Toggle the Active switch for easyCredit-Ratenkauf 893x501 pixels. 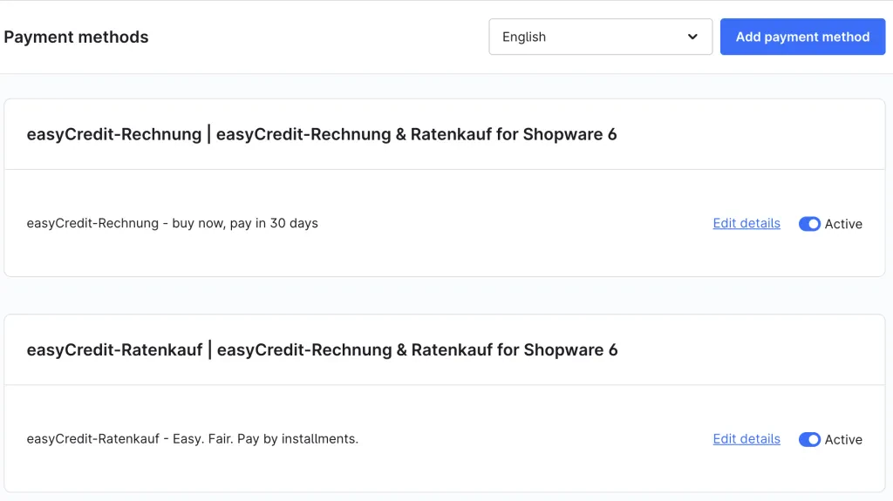tap(809, 439)
